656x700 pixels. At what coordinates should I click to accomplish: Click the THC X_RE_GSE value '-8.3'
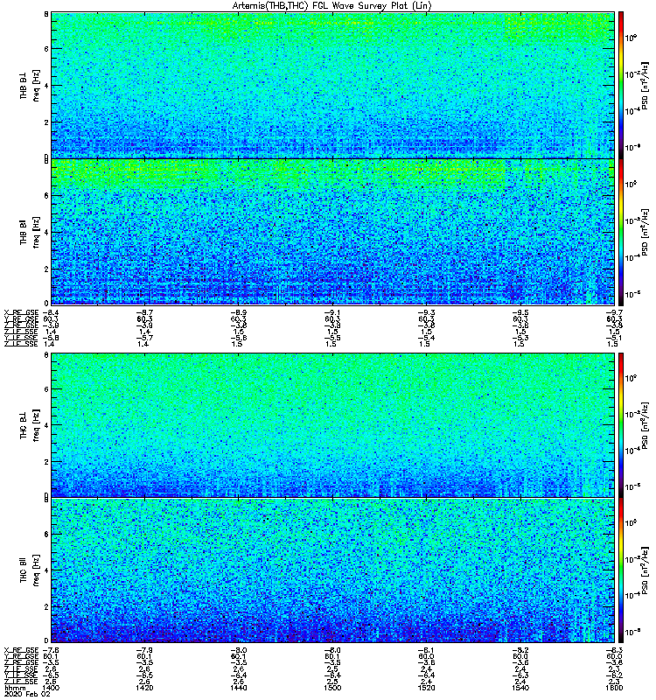[614, 650]
